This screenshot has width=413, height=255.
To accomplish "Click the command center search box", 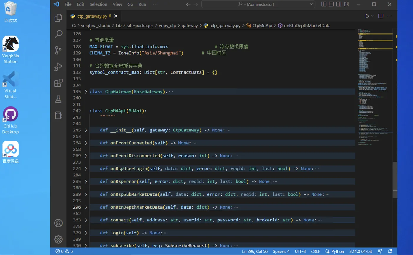I will pyautogui.click(x=258, y=4).
